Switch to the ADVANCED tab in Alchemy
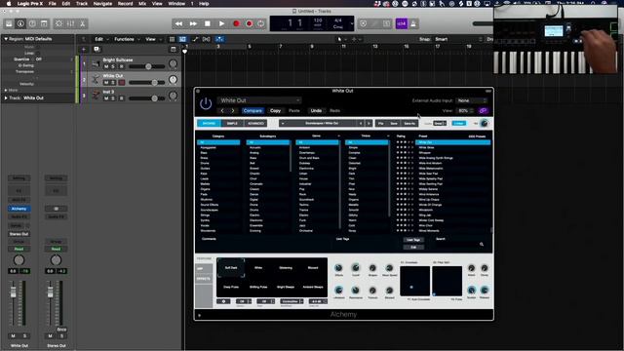The image size is (624, 351). point(255,124)
